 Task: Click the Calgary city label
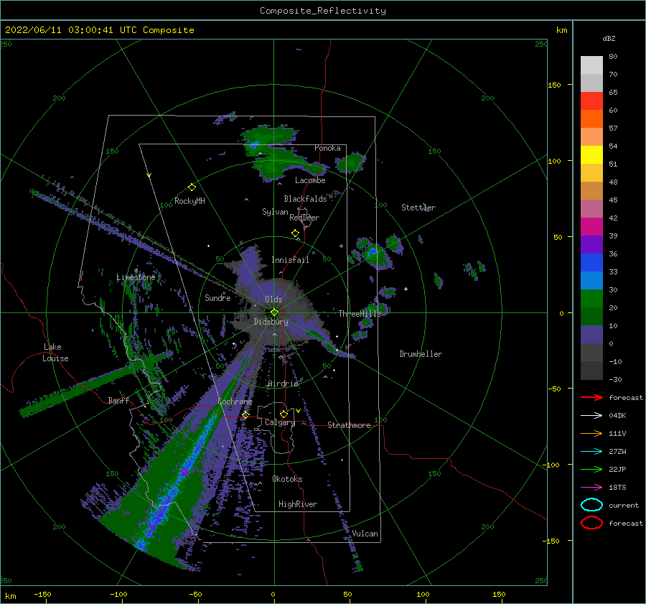tap(280, 422)
